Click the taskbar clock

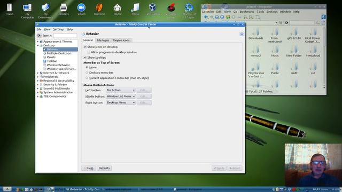[316, 189]
